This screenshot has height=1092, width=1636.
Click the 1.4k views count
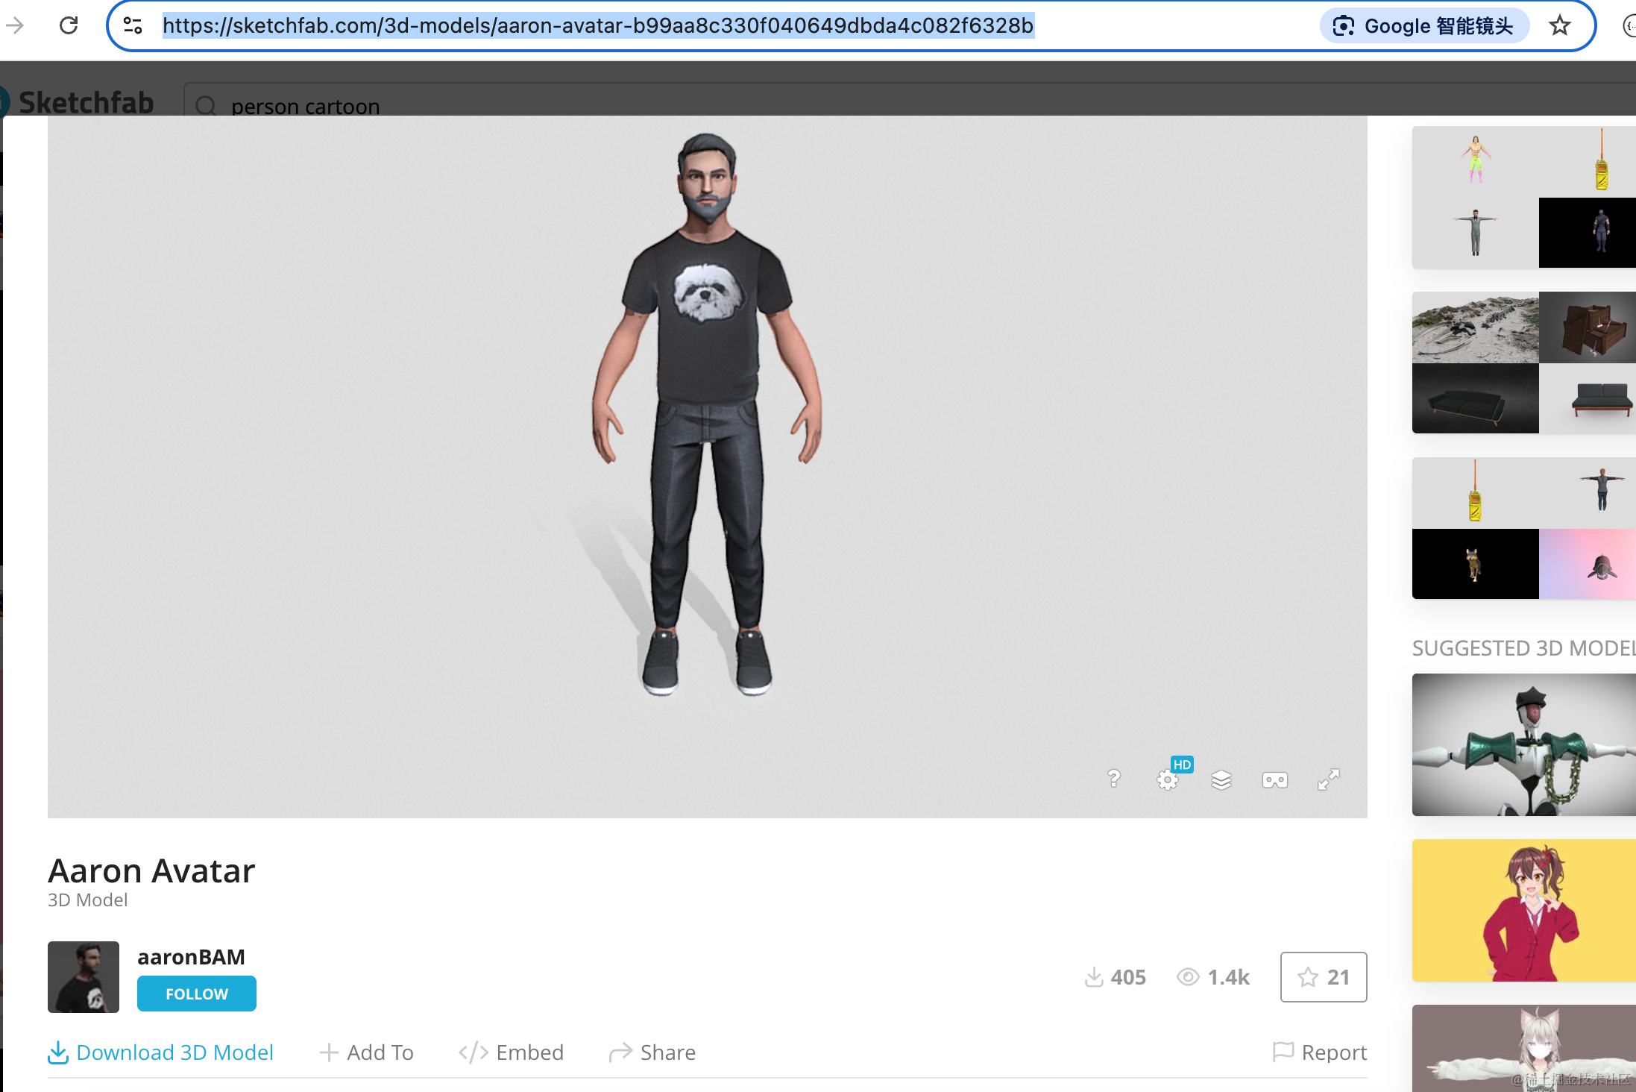(1213, 976)
